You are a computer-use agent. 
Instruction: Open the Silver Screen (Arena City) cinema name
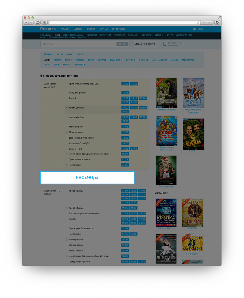[x=50, y=85]
